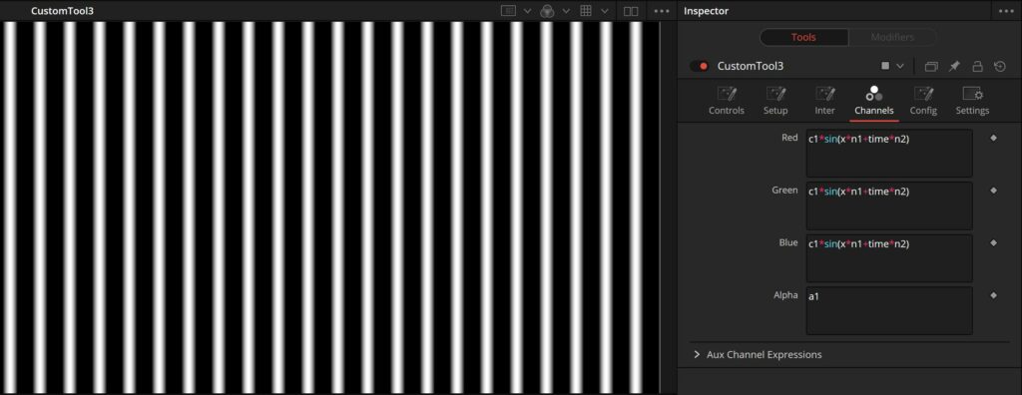Select the Channels tab
Image resolution: width=1022 pixels, height=395 pixels.
(874, 101)
